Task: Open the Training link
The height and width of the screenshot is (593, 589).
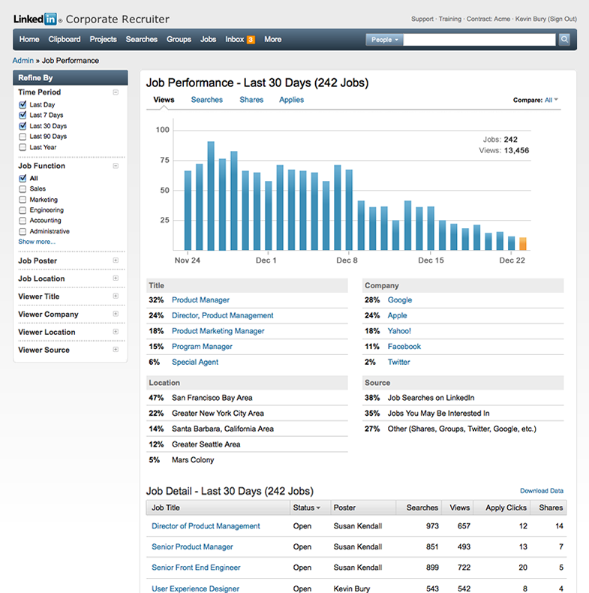Action: point(450,19)
